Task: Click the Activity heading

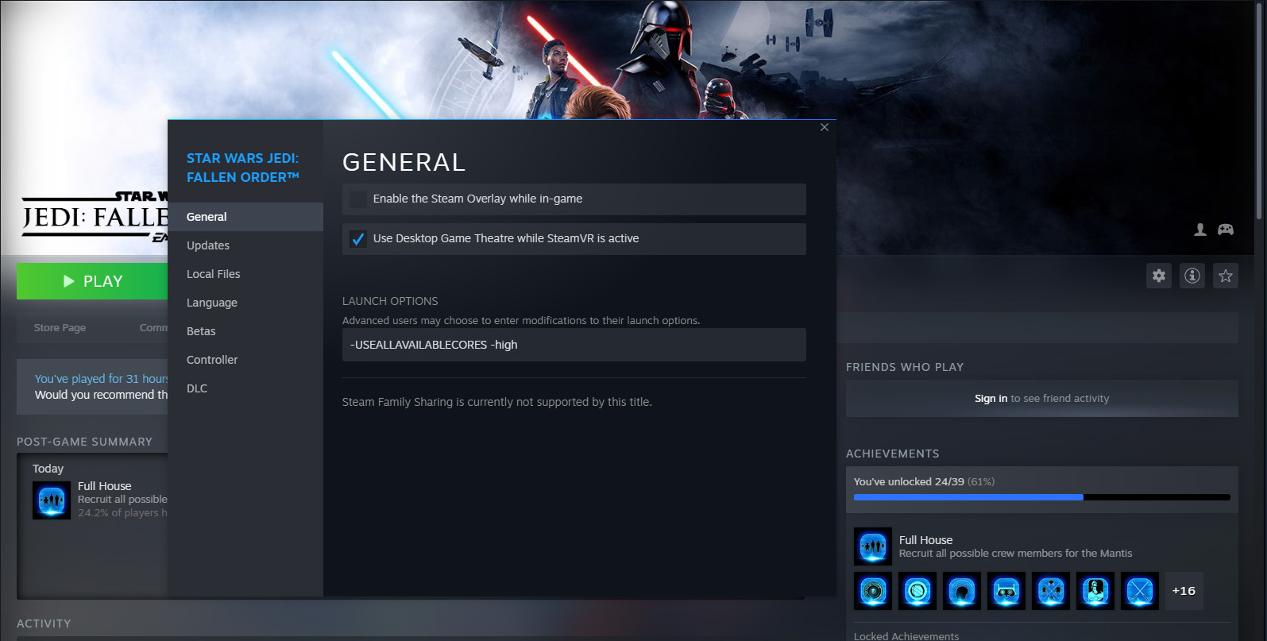Action: [x=44, y=624]
